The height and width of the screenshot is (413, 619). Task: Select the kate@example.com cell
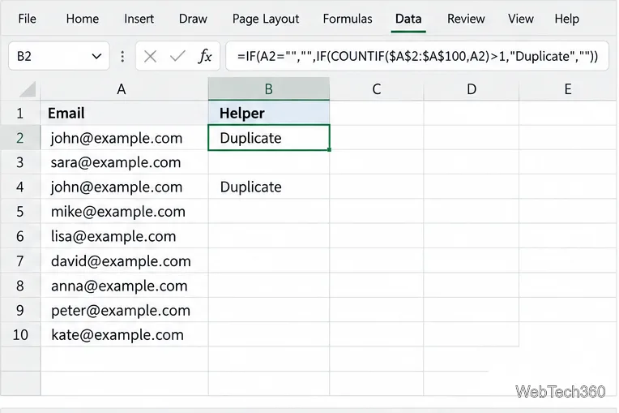click(x=124, y=335)
